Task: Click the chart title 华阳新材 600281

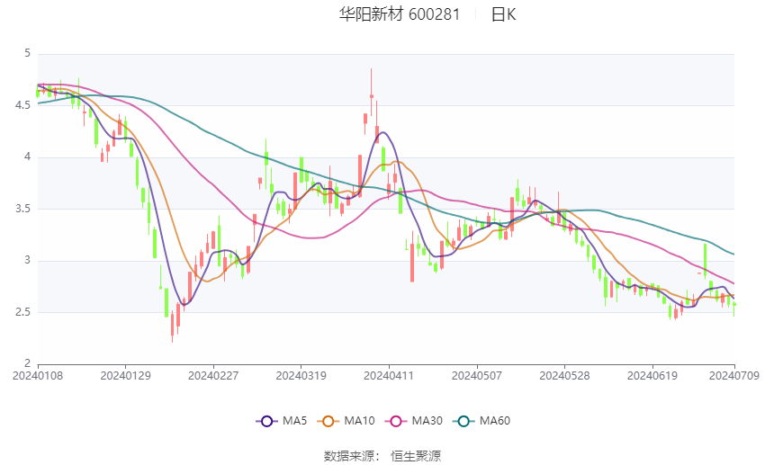Action: tap(400, 14)
